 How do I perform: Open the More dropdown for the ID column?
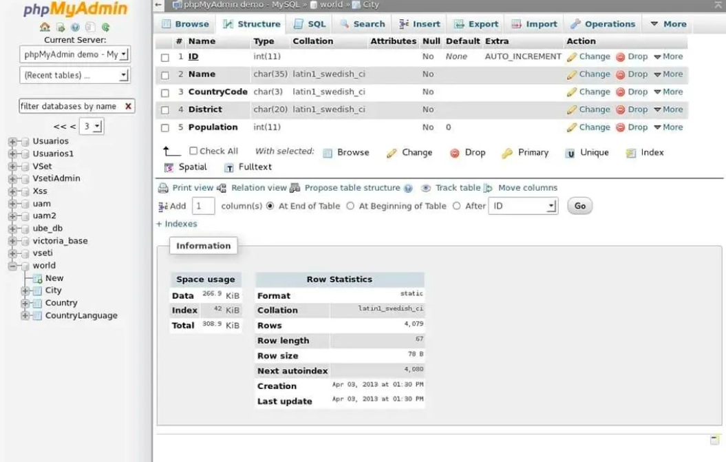tap(668, 56)
